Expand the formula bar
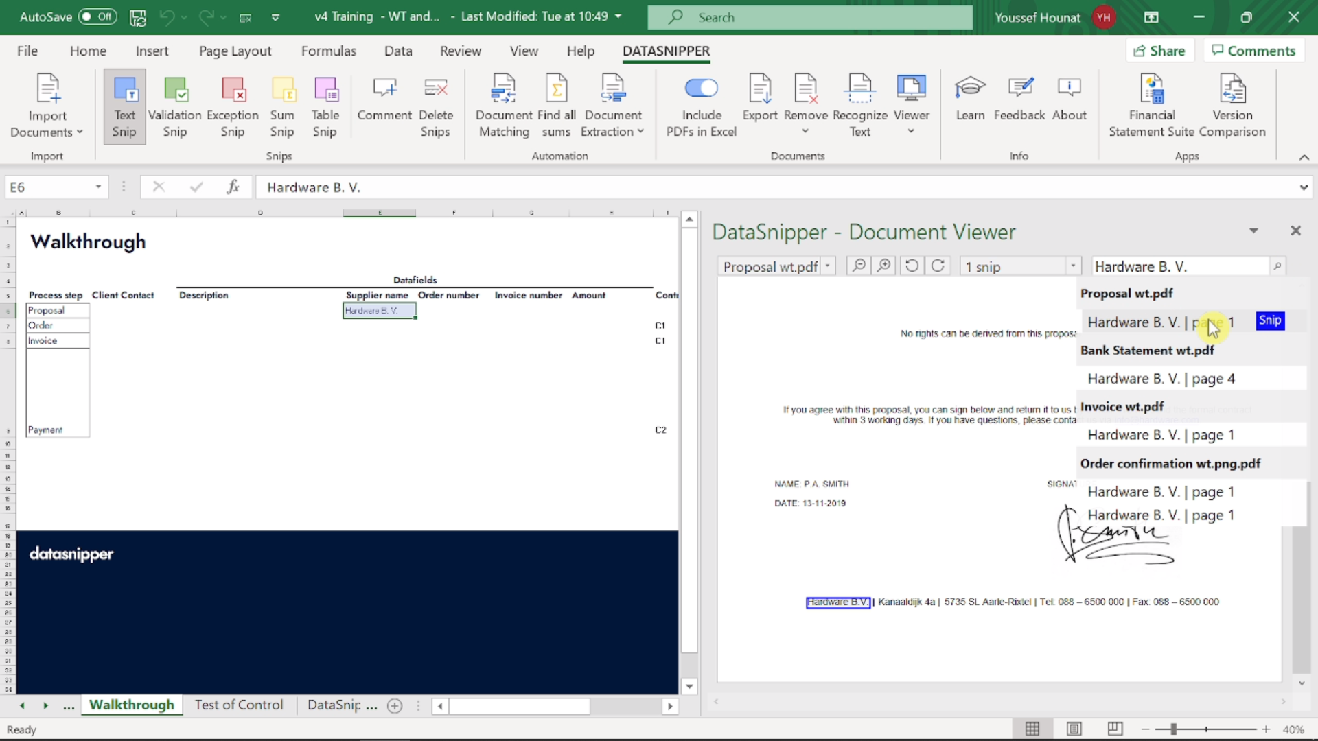Image resolution: width=1318 pixels, height=741 pixels. 1303,187
